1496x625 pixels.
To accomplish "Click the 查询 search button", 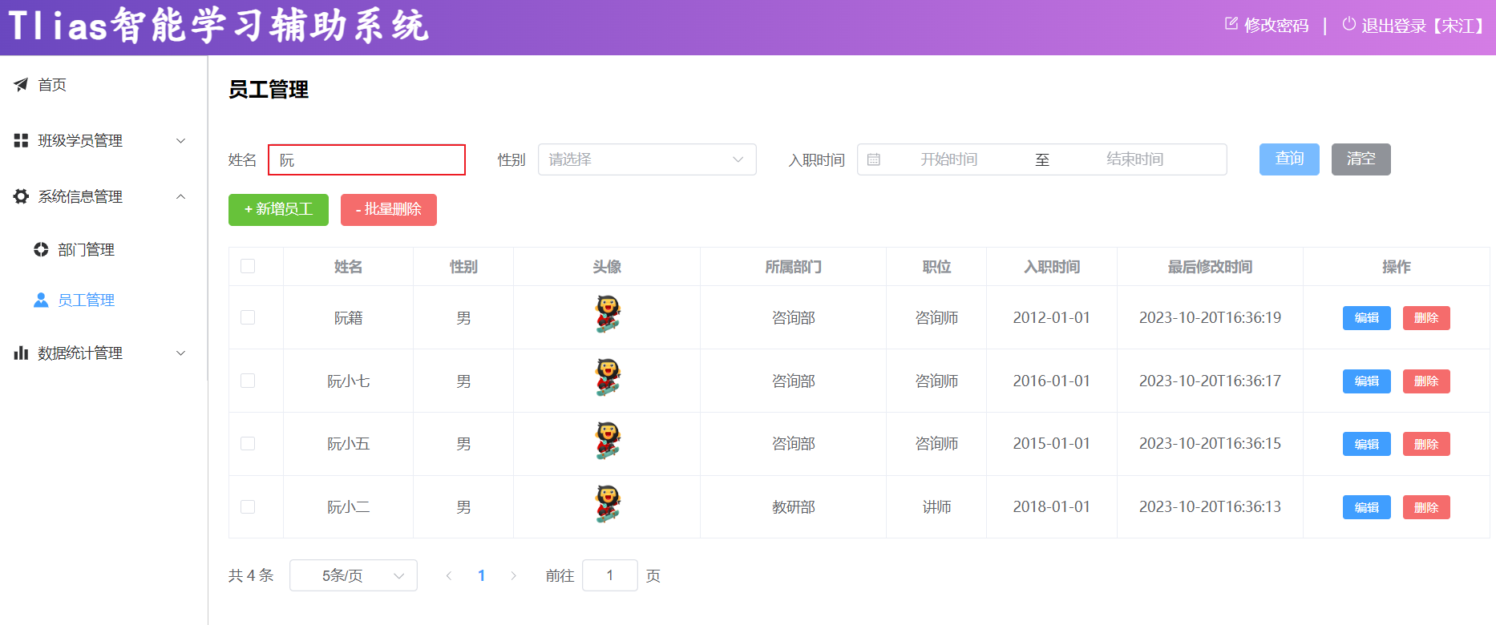I will pos(1289,159).
